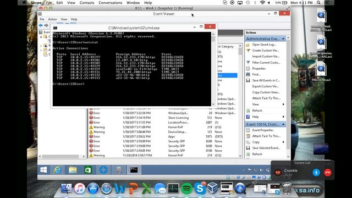Image resolution: width=352 pixels, height=198 pixels.
Task: Click Save All Events action
Action: (x=266, y=80)
